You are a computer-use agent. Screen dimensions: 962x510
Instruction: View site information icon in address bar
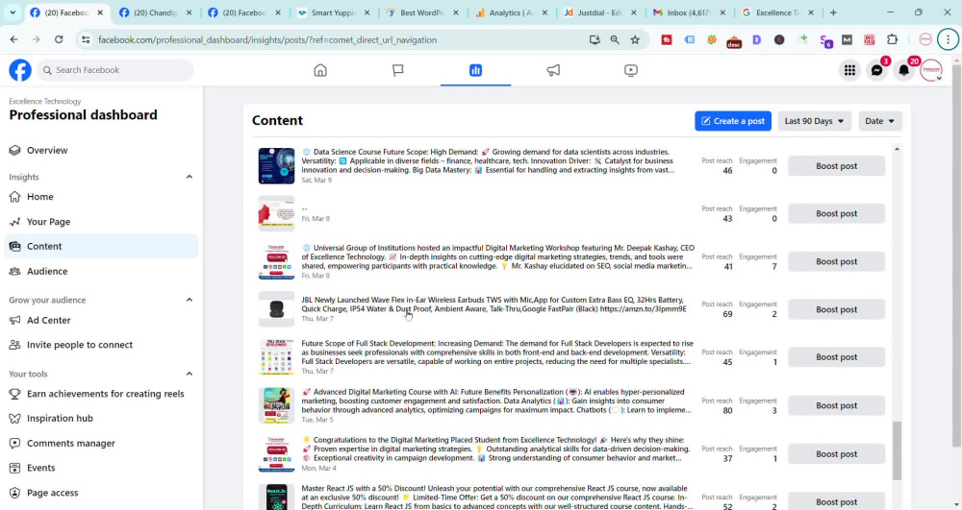tap(86, 39)
